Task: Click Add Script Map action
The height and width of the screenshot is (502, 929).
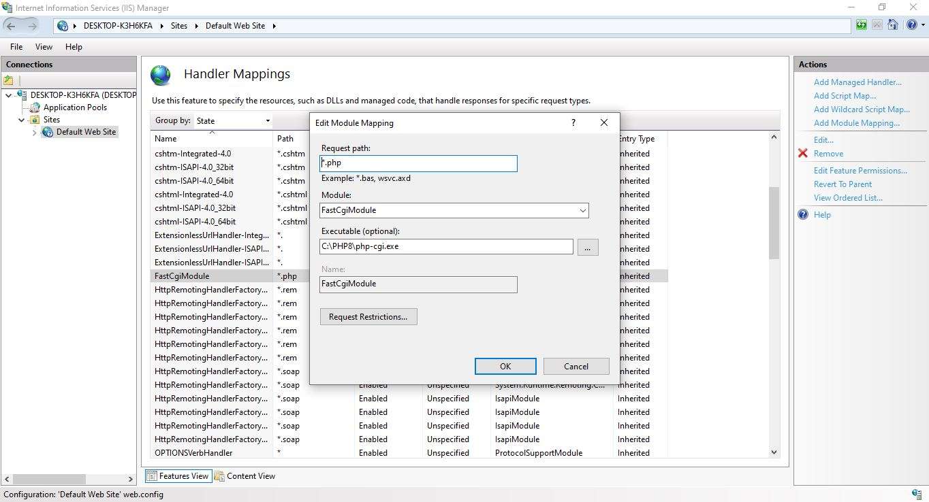Action: pyautogui.click(x=845, y=96)
